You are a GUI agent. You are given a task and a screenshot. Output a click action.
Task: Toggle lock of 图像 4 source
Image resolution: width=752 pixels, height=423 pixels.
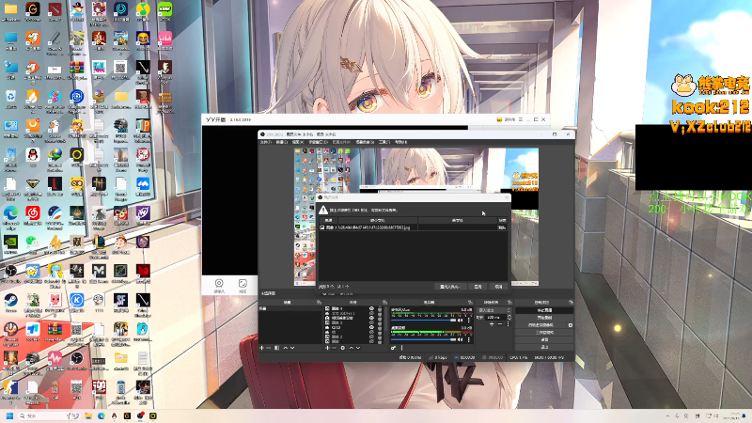click(x=380, y=308)
